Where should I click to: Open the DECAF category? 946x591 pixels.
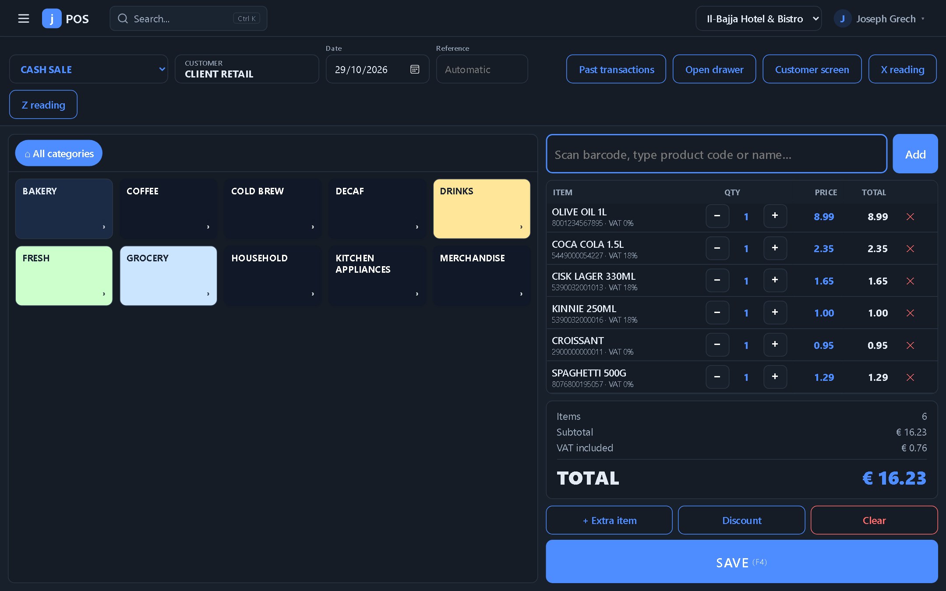(377, 209)
